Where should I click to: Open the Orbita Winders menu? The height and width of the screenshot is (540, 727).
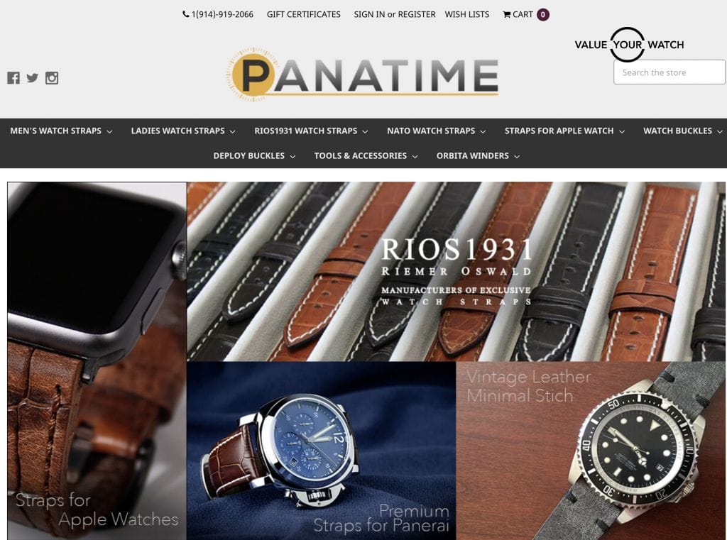(478, 155)
